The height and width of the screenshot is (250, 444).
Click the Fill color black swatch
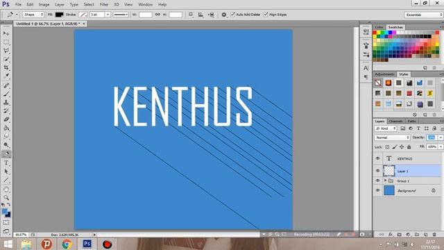click(x=59, y=15)
